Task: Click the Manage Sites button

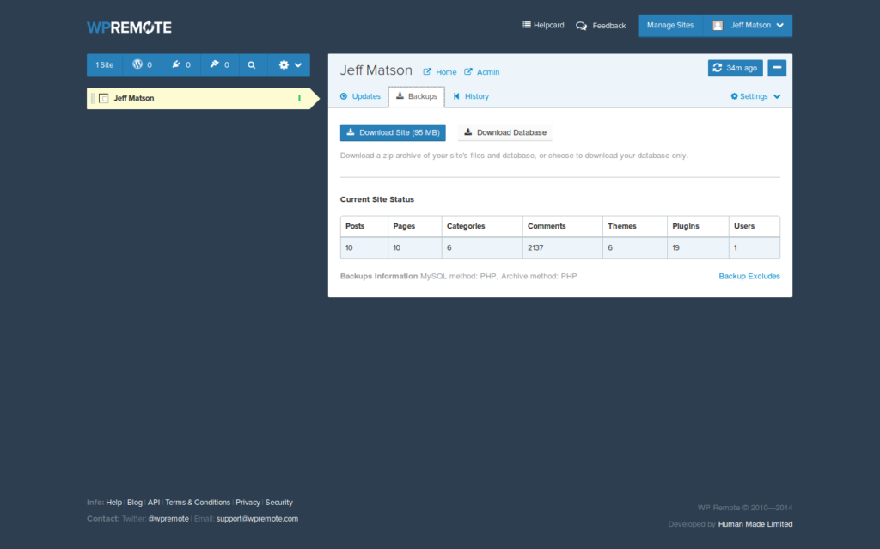Action: point(669,26)
